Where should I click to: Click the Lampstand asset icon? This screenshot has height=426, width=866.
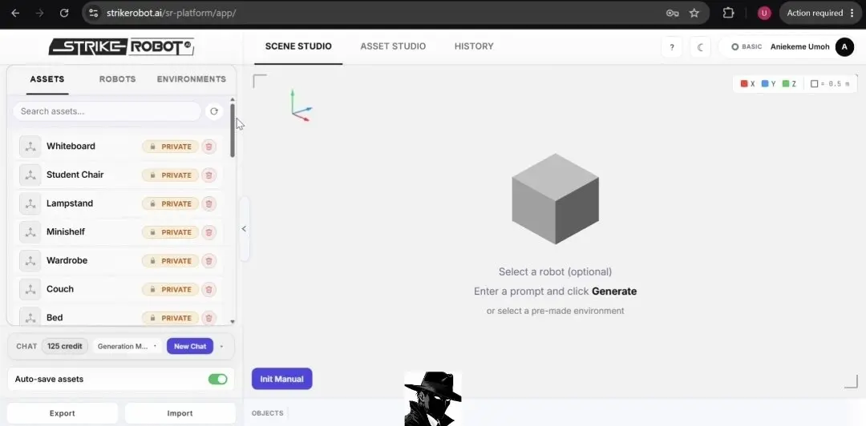(30, 203)
